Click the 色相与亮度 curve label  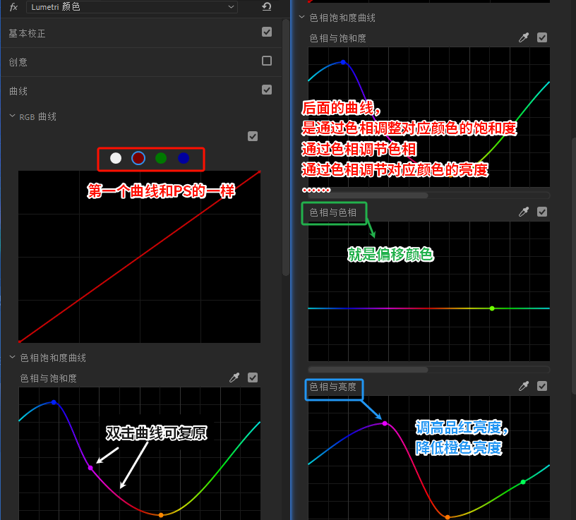pos(332,387)
